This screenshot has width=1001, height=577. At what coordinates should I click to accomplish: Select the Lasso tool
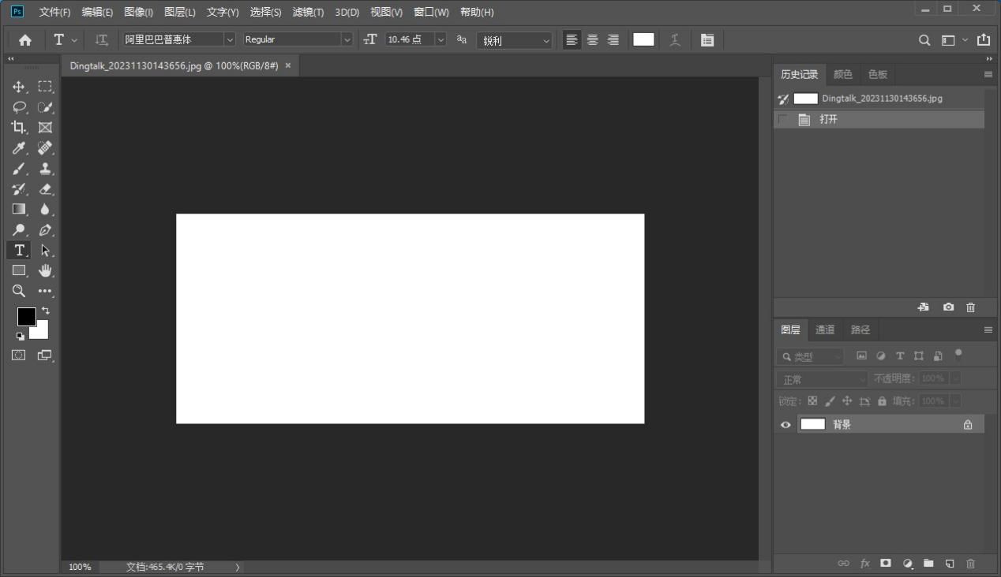tap(19, 107)
